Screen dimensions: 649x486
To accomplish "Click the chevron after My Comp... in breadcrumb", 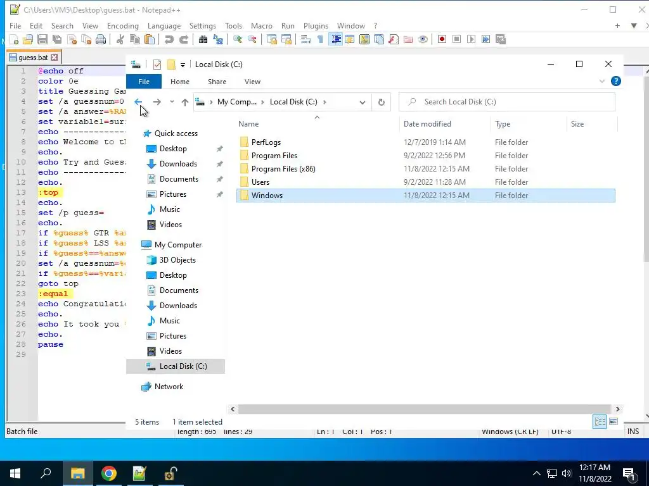I will (262, 102).
